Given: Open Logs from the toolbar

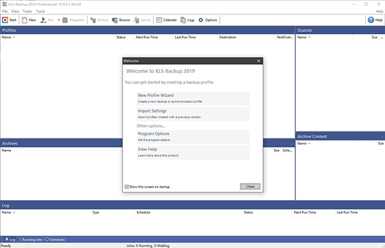Looking at the screenshot, I should 187,20.
